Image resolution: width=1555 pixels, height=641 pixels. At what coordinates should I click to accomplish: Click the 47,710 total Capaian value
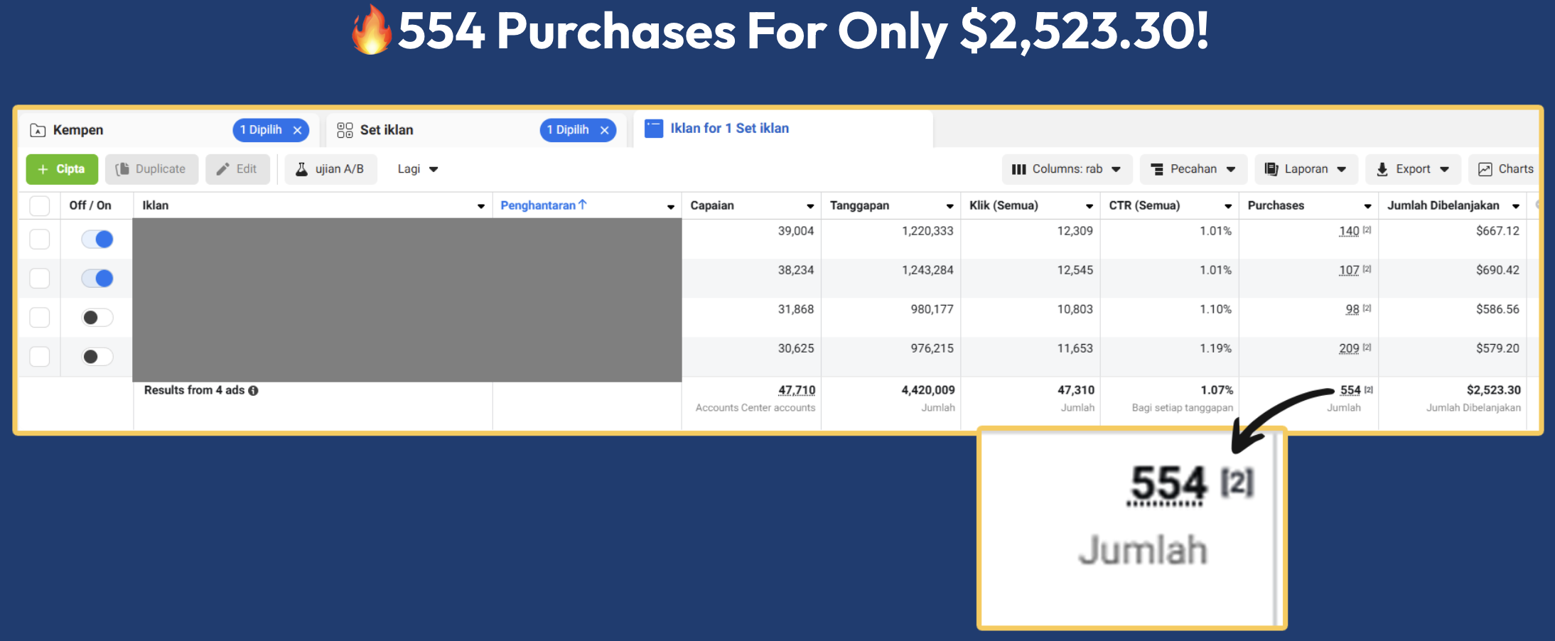(x=797, y=390)
